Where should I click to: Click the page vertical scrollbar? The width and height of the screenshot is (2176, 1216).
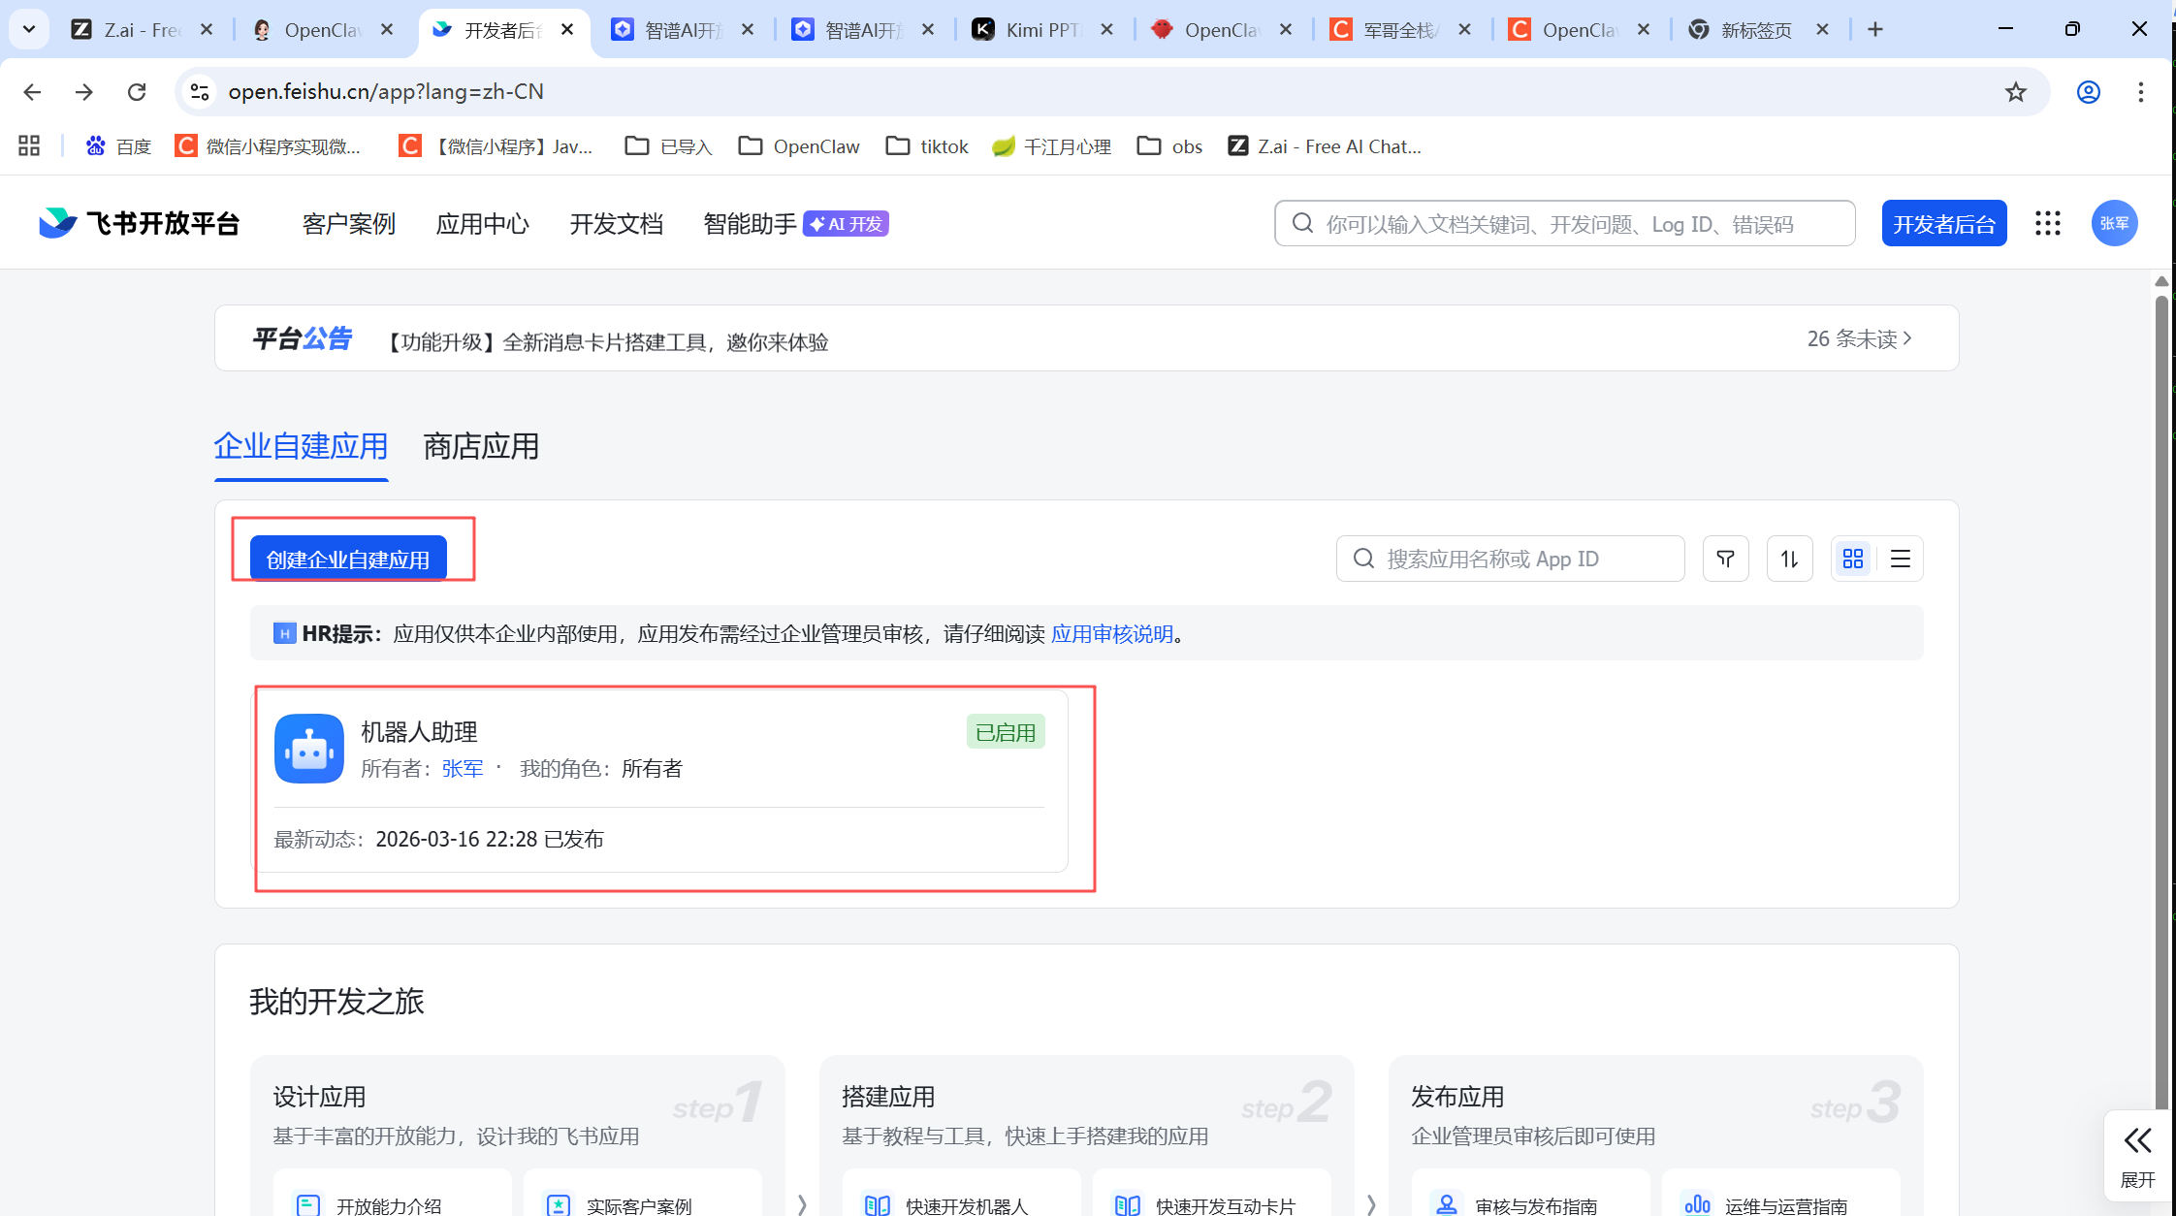click(x=2161, y=679)
